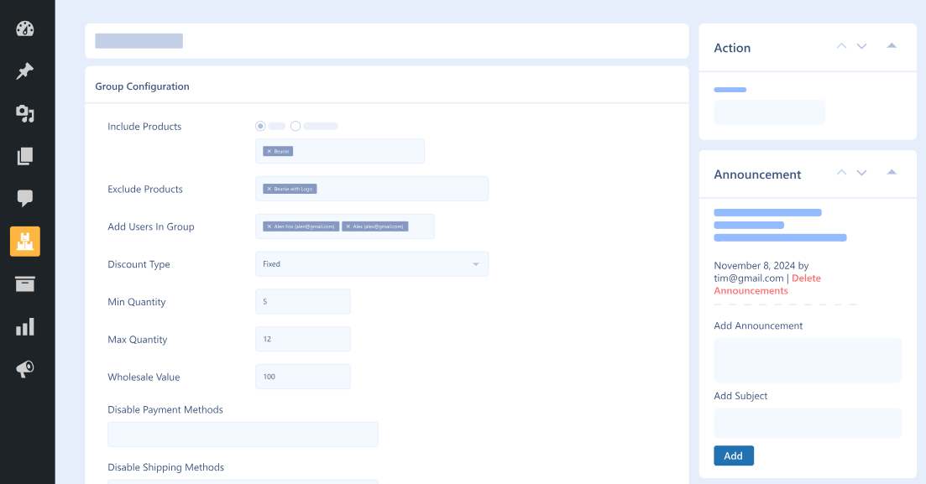The image size is (926, 484).
Task: Remove user Alex (alex@gmail.com) from group
Action: tap(348, 226)
